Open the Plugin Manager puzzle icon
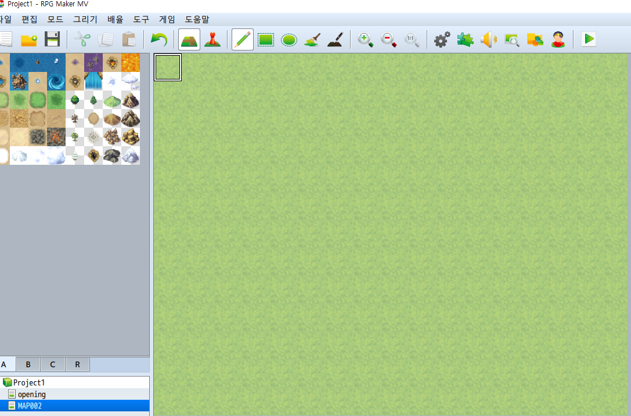This screenshot has width=631, height=416. [465, 39]
